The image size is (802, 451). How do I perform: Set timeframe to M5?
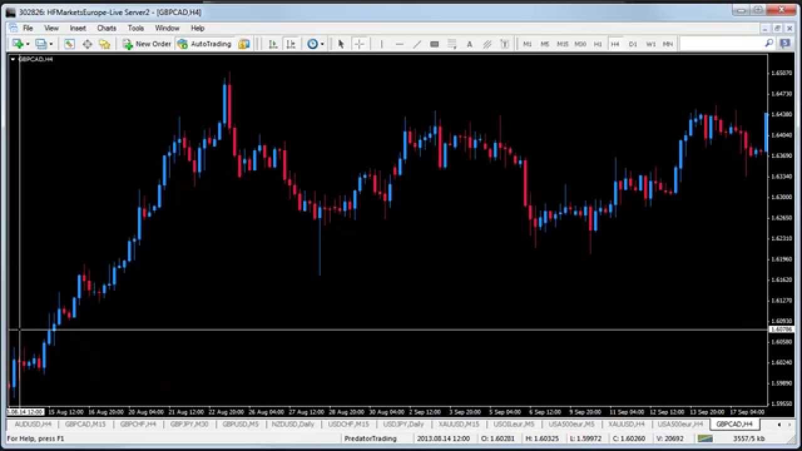(x=545, y=44)
